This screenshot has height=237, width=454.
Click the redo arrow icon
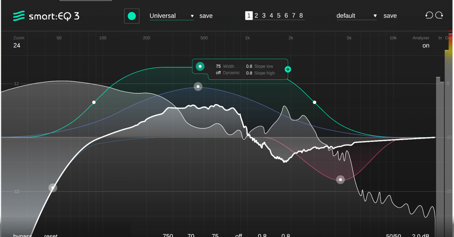tap(440, 15)
